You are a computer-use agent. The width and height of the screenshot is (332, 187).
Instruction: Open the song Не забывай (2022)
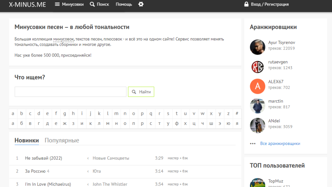coord(43,158)
